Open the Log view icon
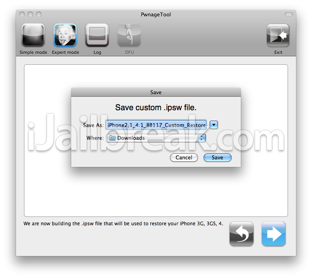This screenshot has height=278, width=312. click(x=97, y=35)
